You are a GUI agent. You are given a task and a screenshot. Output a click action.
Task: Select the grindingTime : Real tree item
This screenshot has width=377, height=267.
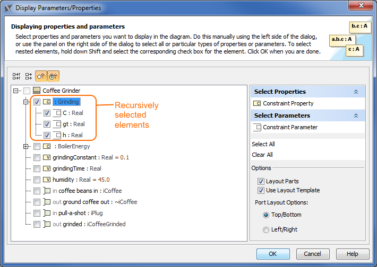(76, 168)
